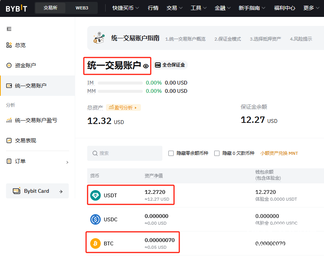Screen dimensions: 324x257
Task: Click the IM margin progress bar
Action: coord(120,83)
